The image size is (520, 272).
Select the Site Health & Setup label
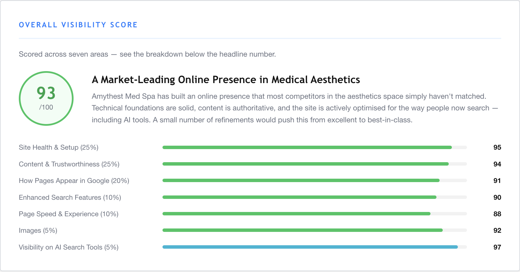(59, 147)
